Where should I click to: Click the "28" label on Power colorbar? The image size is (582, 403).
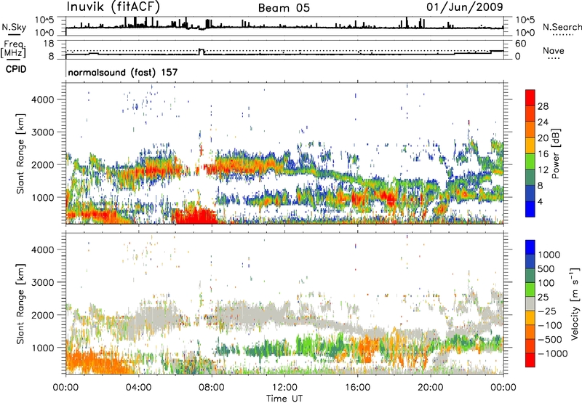point(543,106)
